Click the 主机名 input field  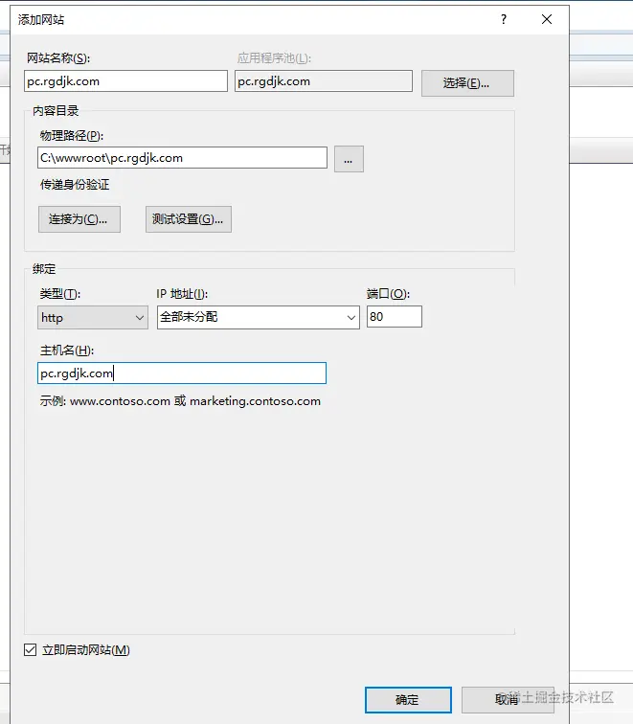[x=181, y=373]
